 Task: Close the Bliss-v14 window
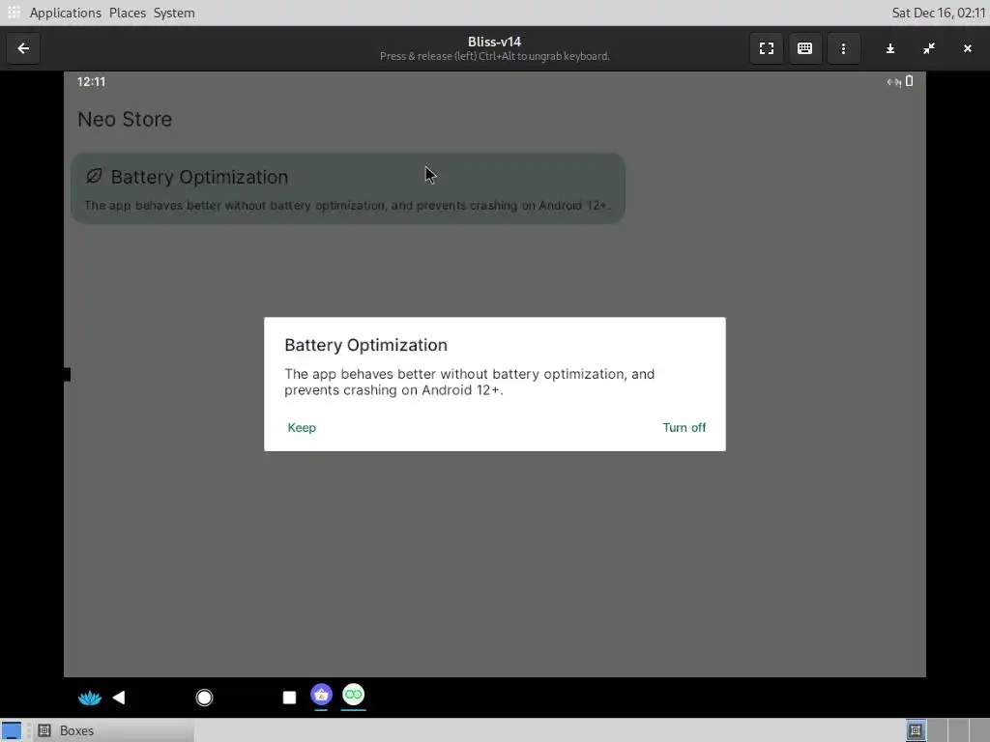point(967,48)
